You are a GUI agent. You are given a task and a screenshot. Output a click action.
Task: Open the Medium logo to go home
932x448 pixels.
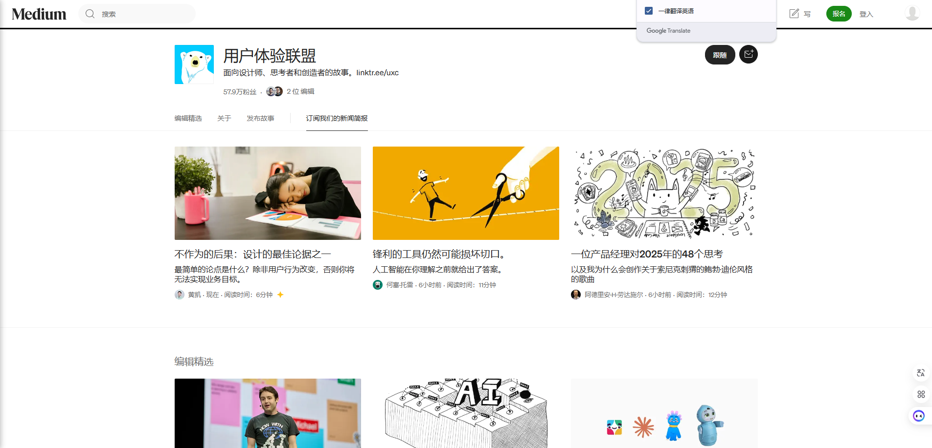(x=38, y=14)
